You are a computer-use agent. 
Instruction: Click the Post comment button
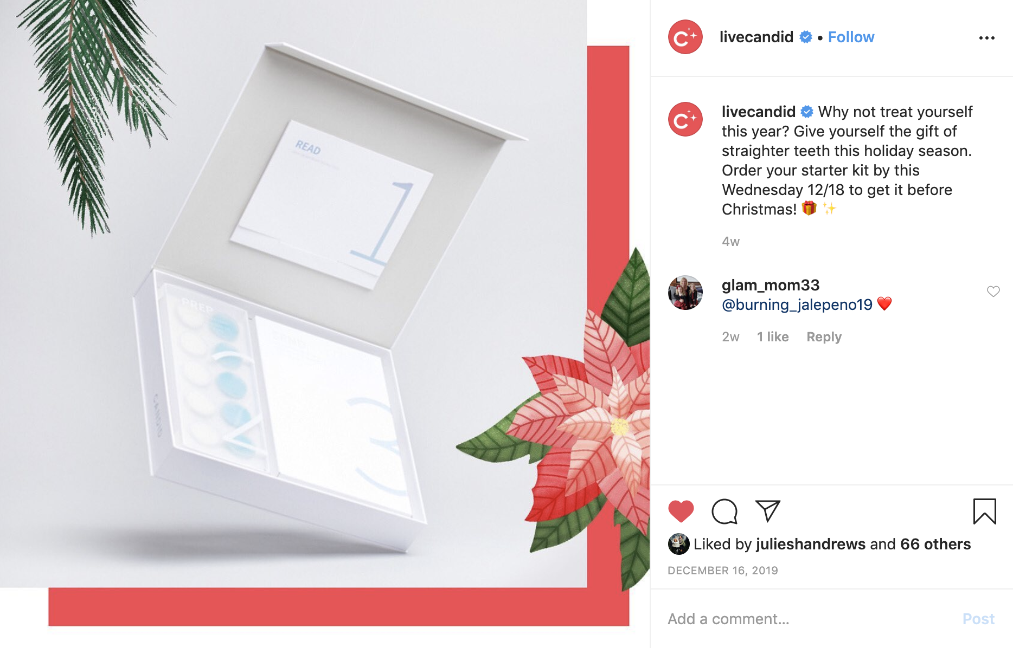coord(978,619)
